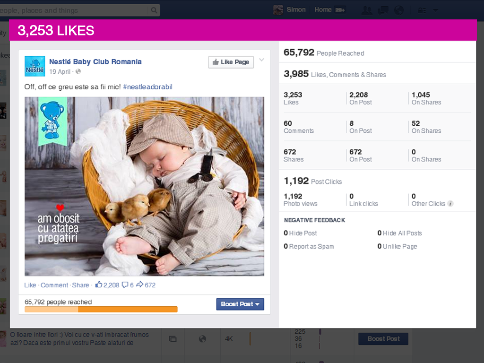Click the speech bubble 6 comments counter

coord(128,285)
